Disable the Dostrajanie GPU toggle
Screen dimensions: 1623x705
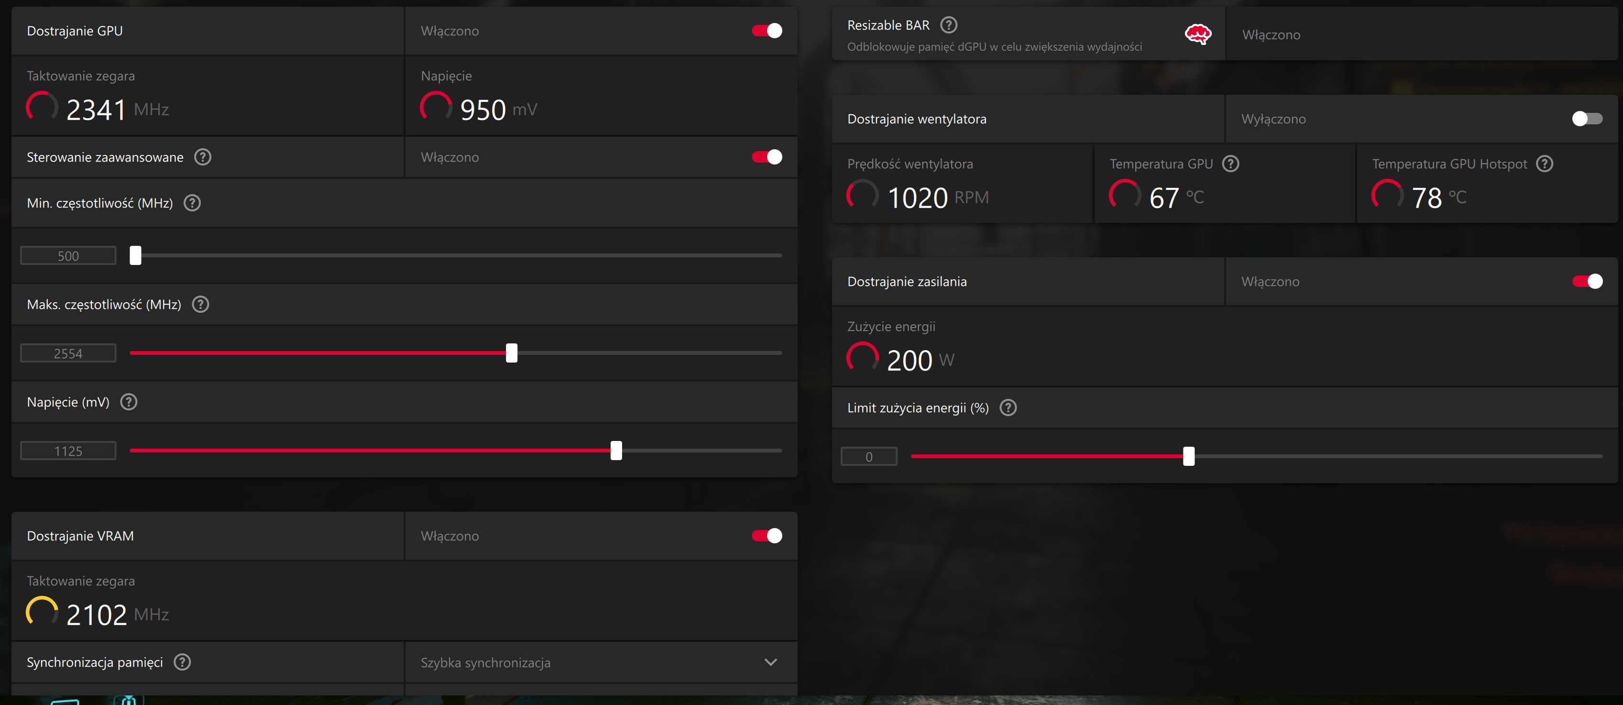(767, 31)
